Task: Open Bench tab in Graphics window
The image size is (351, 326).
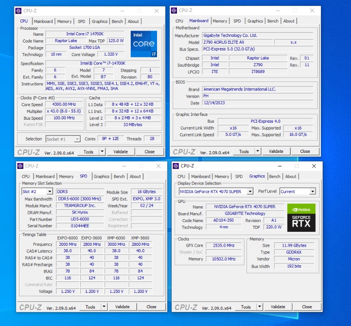Action: coord(275,177)
